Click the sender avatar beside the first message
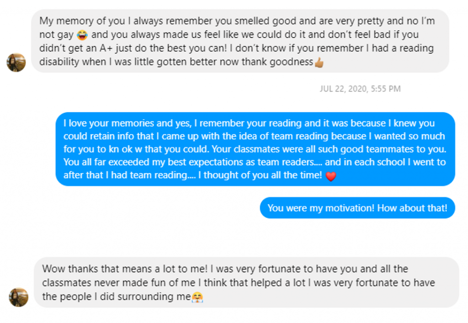Image resolution: width=468 pixels, height=323 pixels. (16, 62)
